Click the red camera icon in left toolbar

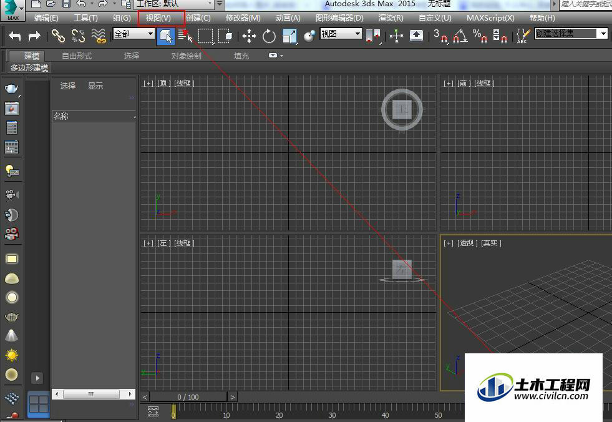(x=12, y=233)
